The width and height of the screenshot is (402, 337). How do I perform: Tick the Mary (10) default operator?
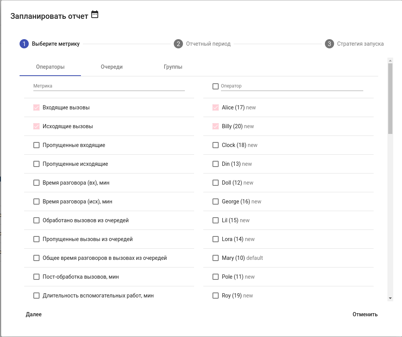click(216, 258)
